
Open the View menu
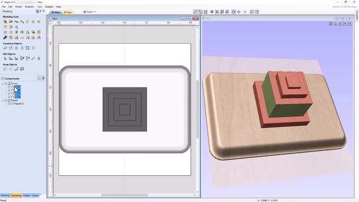coord(40,7)
